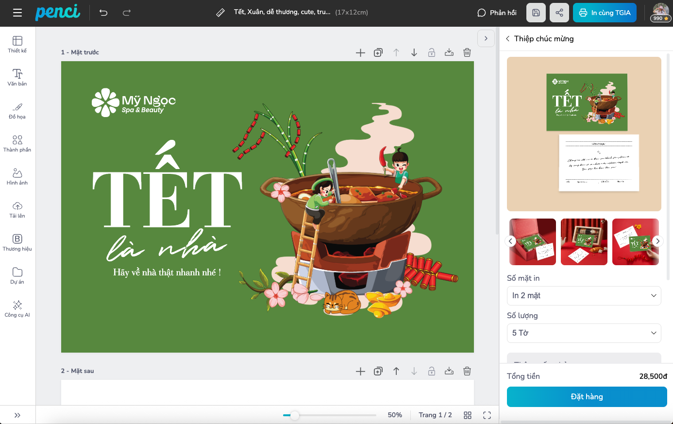Click the save disk icon
Screen dimensions: 673x424
pos(536,13)
